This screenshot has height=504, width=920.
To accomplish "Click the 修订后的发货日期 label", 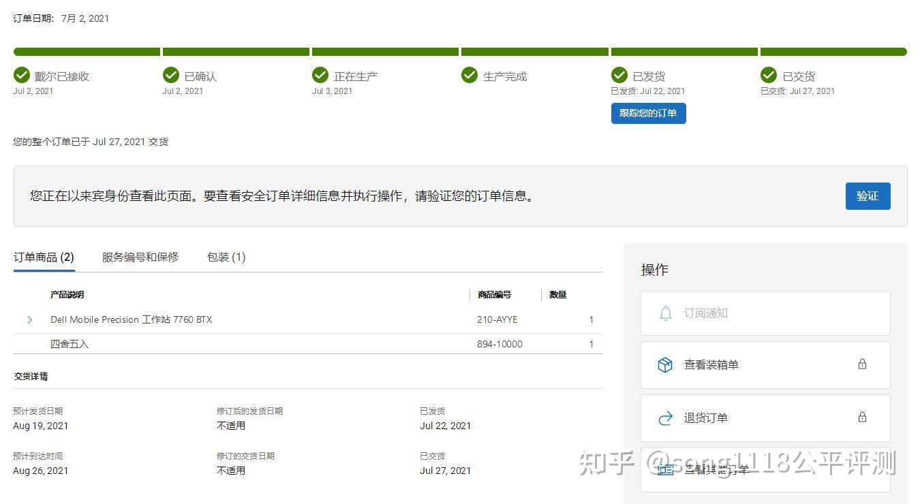I will coord(249,411).
